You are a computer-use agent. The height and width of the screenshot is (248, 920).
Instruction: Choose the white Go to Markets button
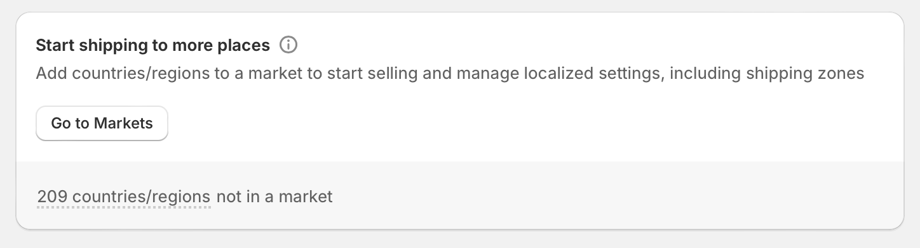point(102,123)
